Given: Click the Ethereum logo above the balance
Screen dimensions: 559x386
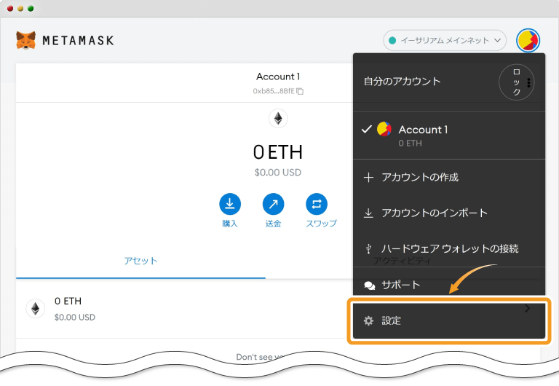Looking at the screenshot, I should pyautogui.click(x=278, y=119).
